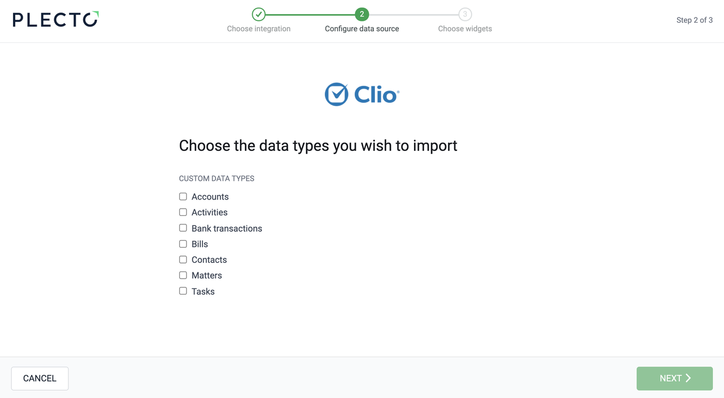
Task: Click the completed step one checkmark circle
Action: point(258,14)
